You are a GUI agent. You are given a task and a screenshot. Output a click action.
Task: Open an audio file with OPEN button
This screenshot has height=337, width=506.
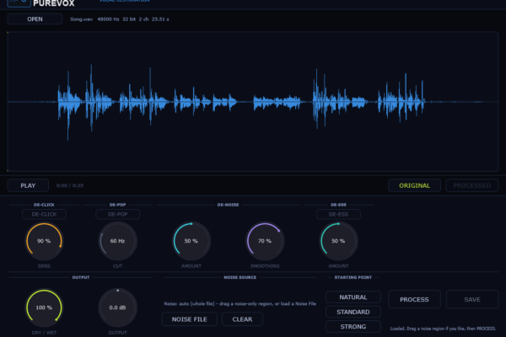[x=35, y=19]
